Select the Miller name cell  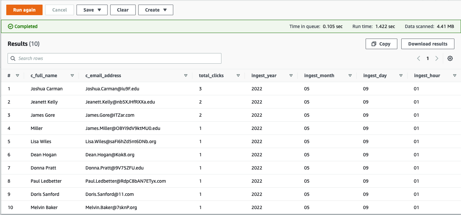(37, 128)
